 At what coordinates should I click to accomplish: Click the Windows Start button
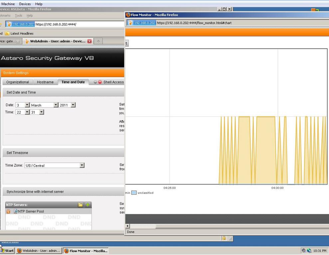(x=7, y=251)
